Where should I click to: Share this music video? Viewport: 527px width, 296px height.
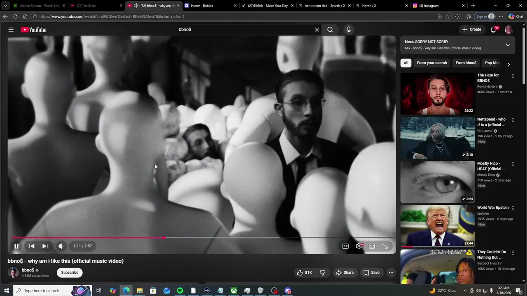(345, 273)
